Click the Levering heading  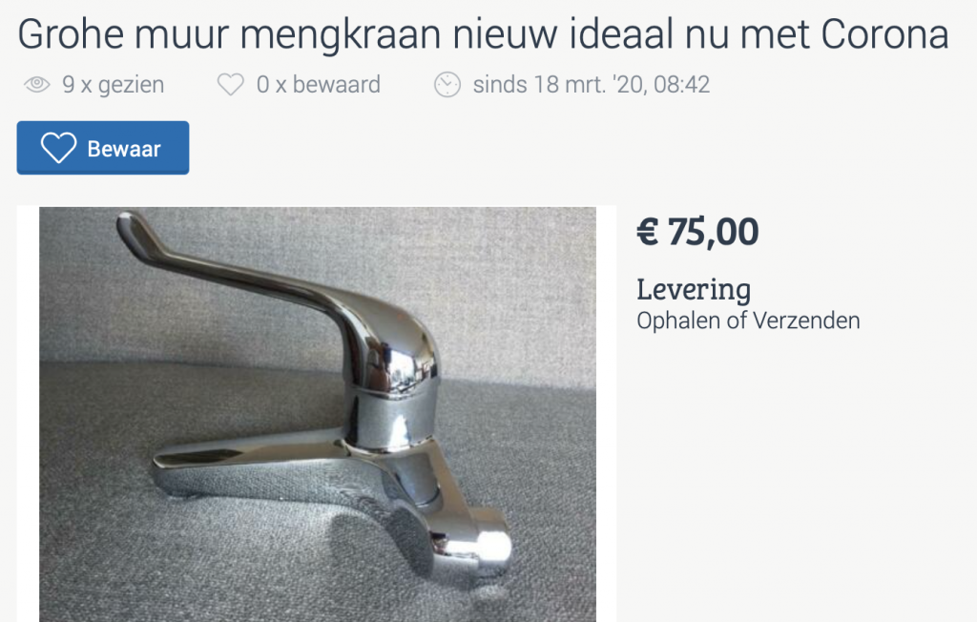tap(694, 290)
